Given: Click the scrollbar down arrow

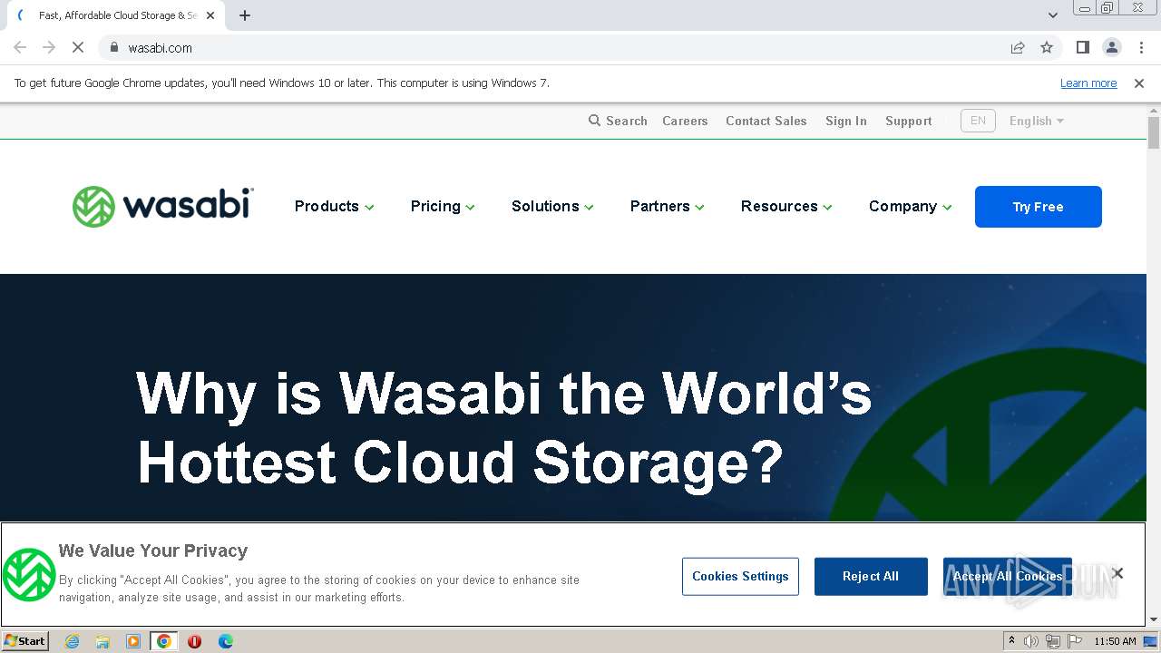Looking at the screenshot, I should point(1154,619).
